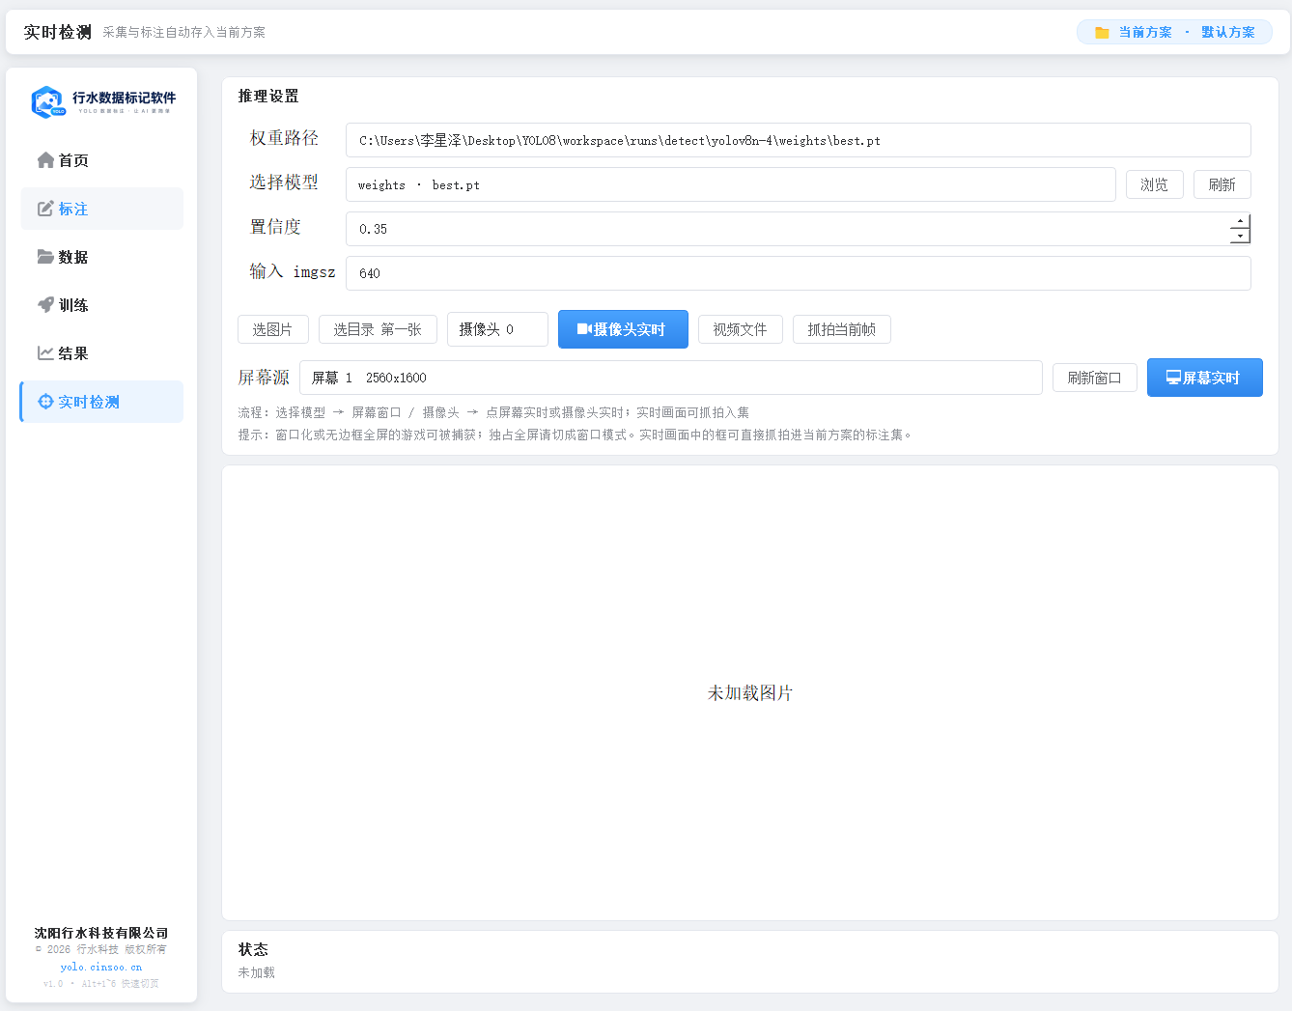1292x1011 pixels.
Task: Click the 选目录 第一张 button
Action: pyautogui.click(x=378, y=329)
